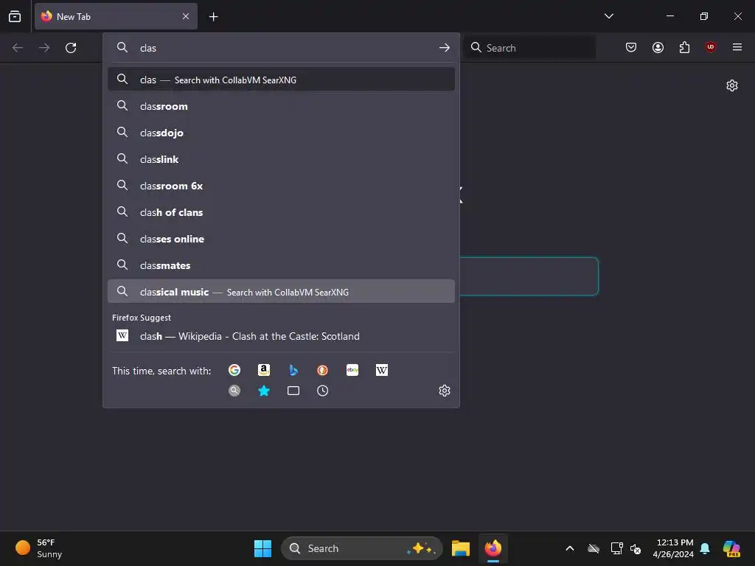755x566 pixels.
Task: Open the OneDrive cloud tray icon
Action: [x=594, y=548]
